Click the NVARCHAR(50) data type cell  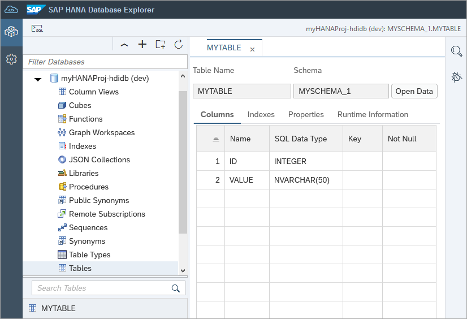306,180
